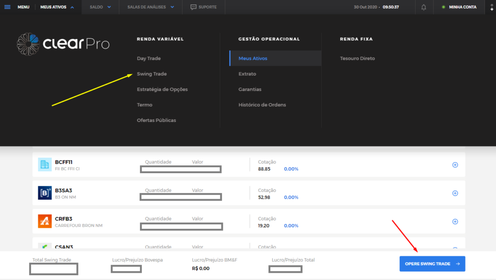Click the B3SA3 asset logo
496x280 pixels.
point(45,193)
